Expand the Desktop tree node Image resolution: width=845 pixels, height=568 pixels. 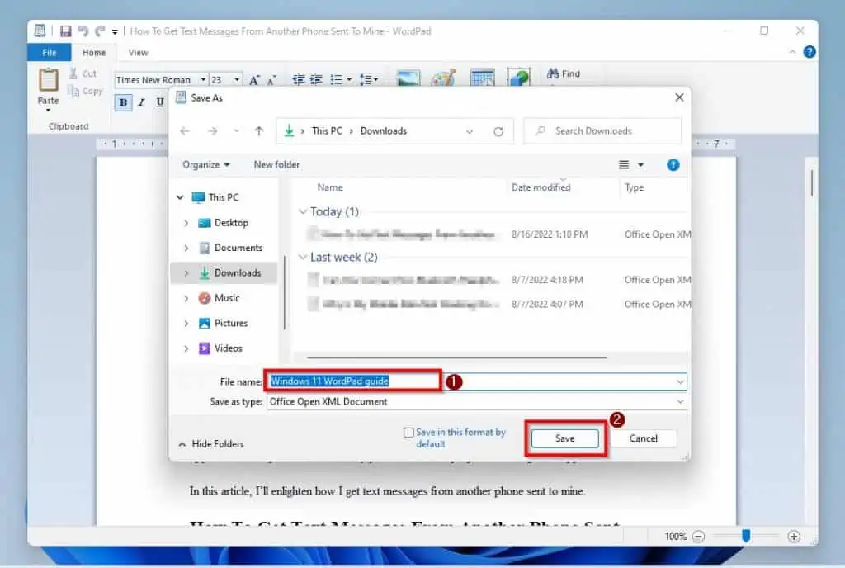coord(186,223)
